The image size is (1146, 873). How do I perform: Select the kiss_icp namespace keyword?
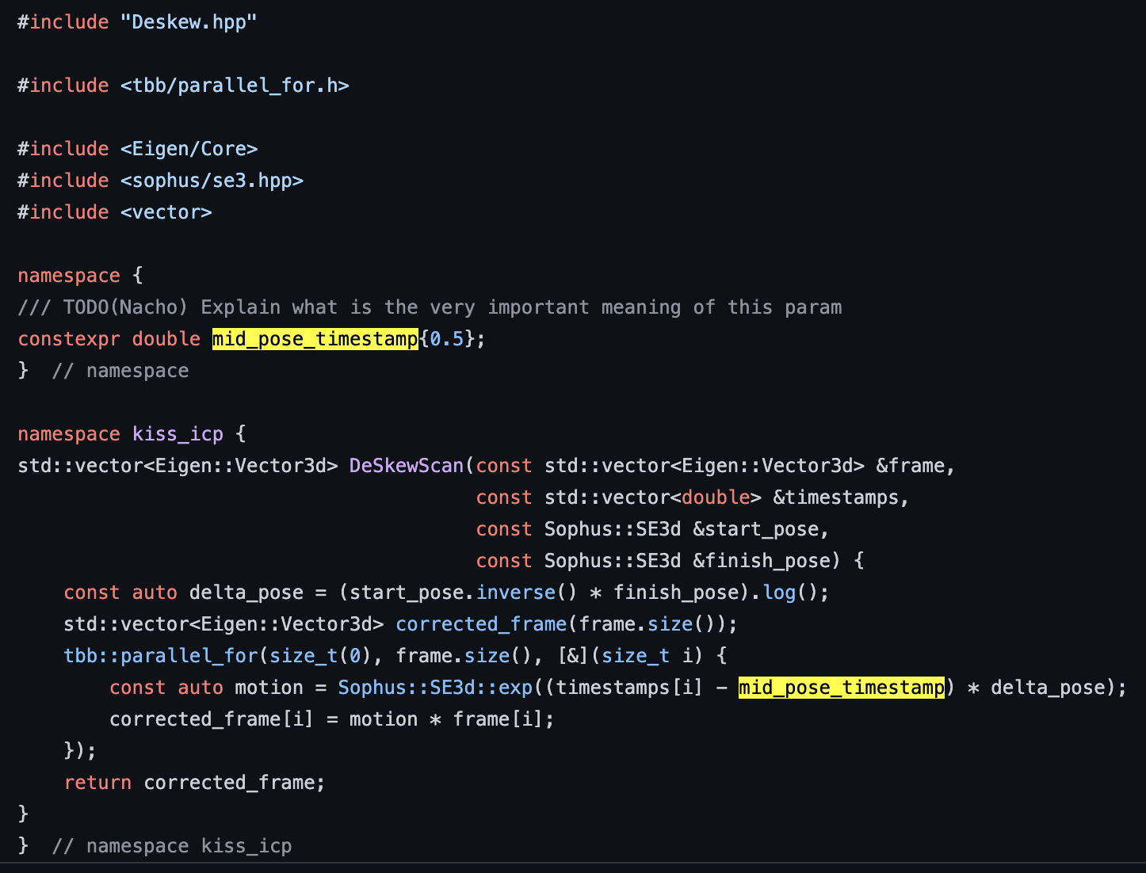click(178, 433)
